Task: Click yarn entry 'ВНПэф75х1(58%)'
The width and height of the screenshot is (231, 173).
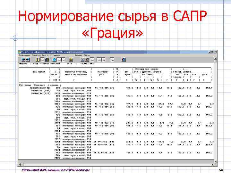Action: 41,90
